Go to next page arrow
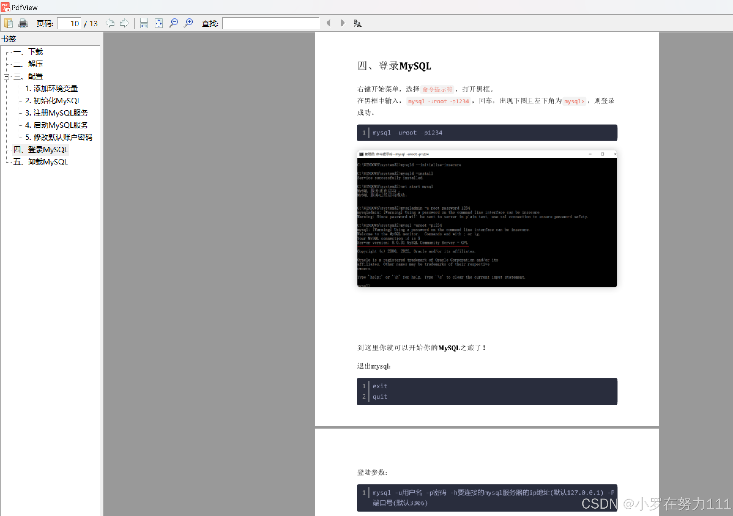The width and height of the screenshot is (733, 516). 124,23
